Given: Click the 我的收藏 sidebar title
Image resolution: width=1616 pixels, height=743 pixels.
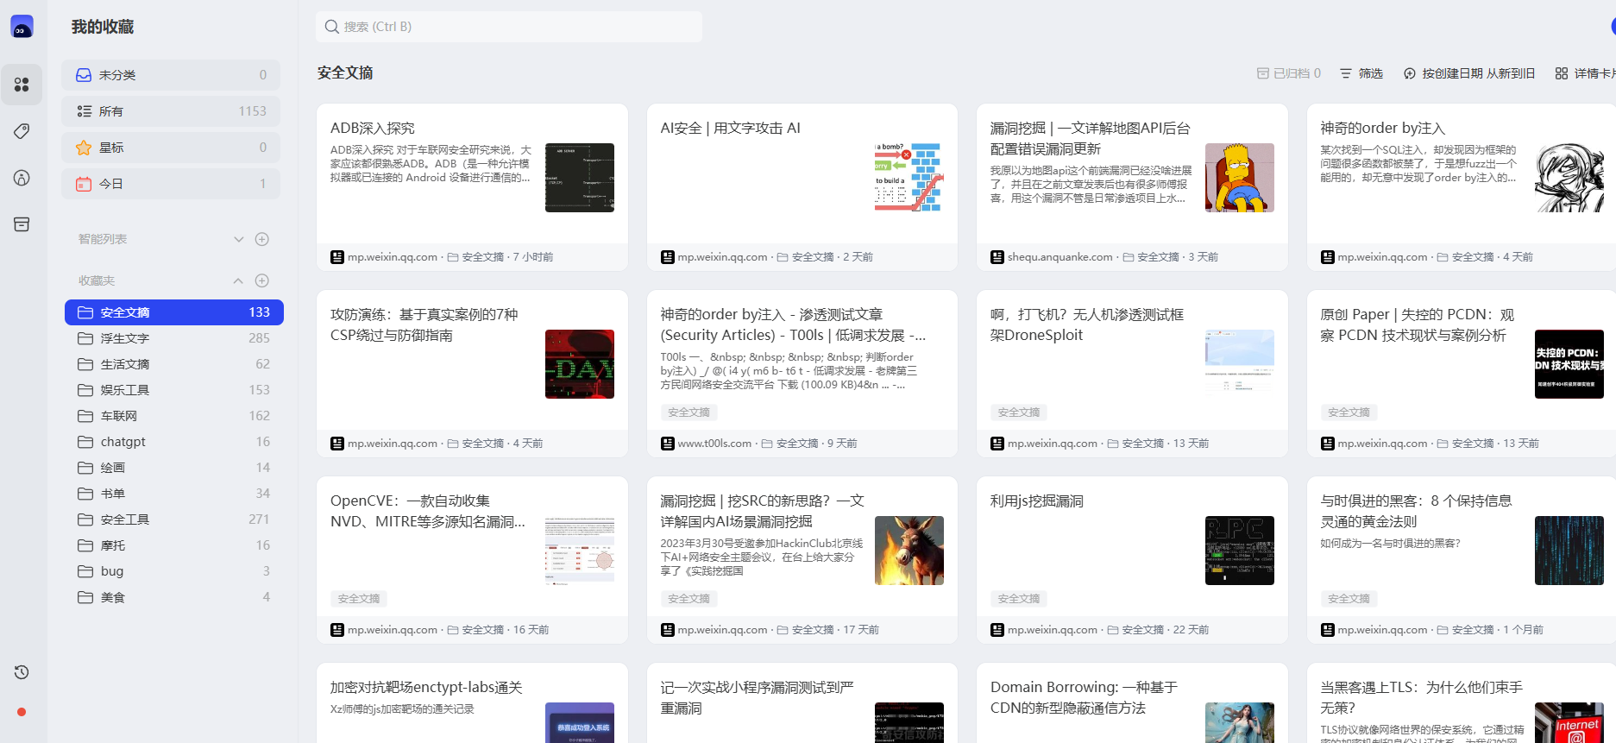Looking at the screenshot, I should pyautogui.click(x=103, y=27).
